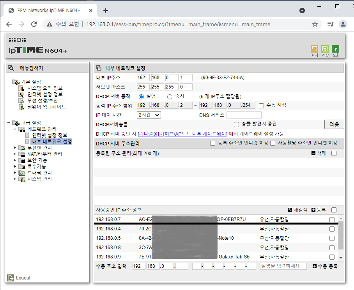Select 내부 네트워크 설정 menu item

(x=52, y=141)
